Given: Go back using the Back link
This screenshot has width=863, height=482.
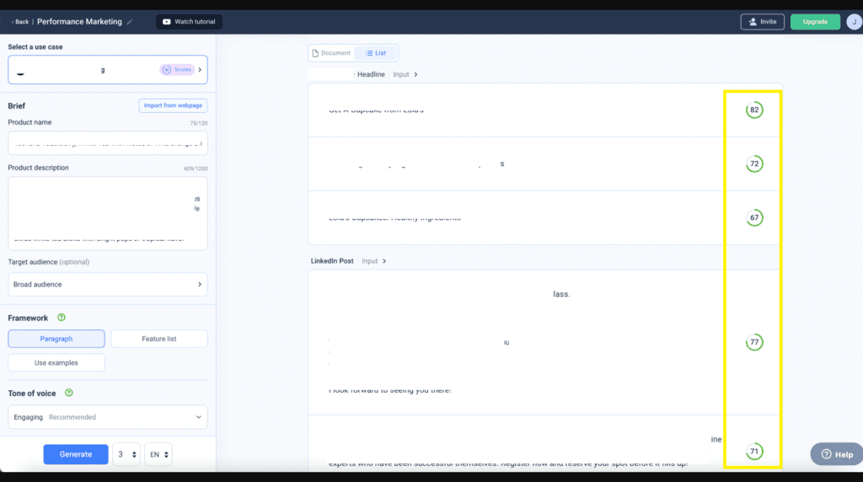Looking at the screenshot, I should (20, 22).
